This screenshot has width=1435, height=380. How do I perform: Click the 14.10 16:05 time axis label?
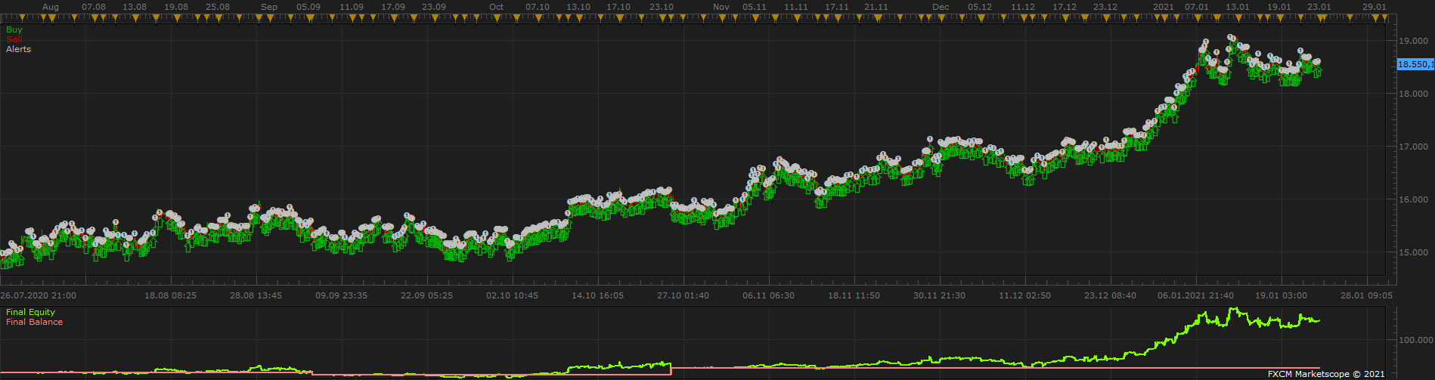(x=597, y=295)
